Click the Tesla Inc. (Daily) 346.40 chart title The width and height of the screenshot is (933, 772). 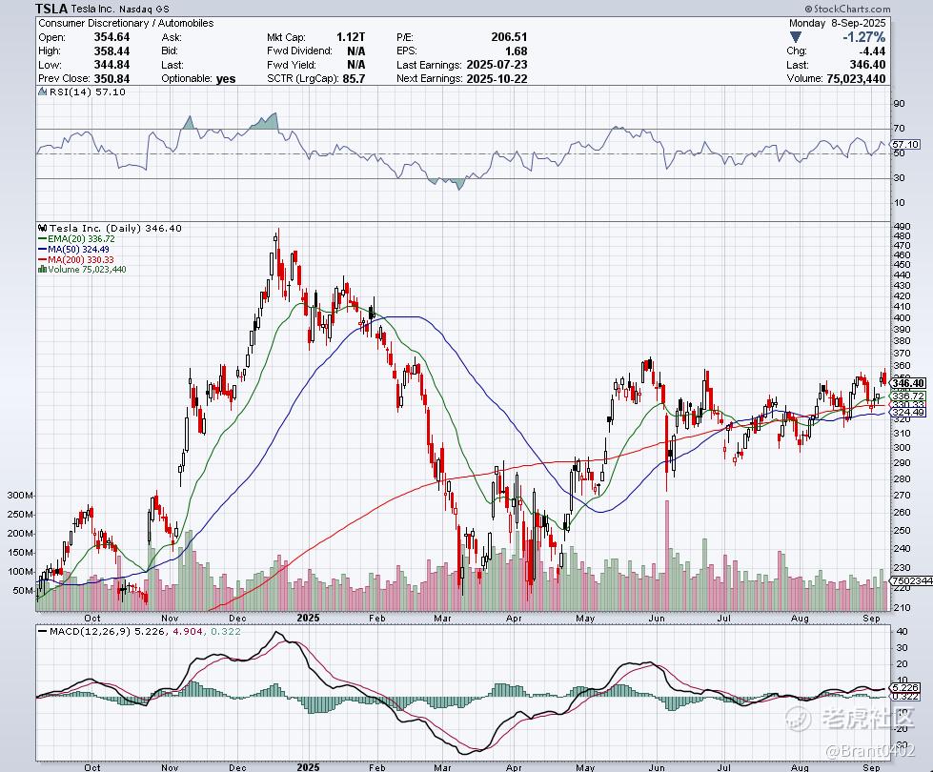pyautogui.click(x=115, y=228)
